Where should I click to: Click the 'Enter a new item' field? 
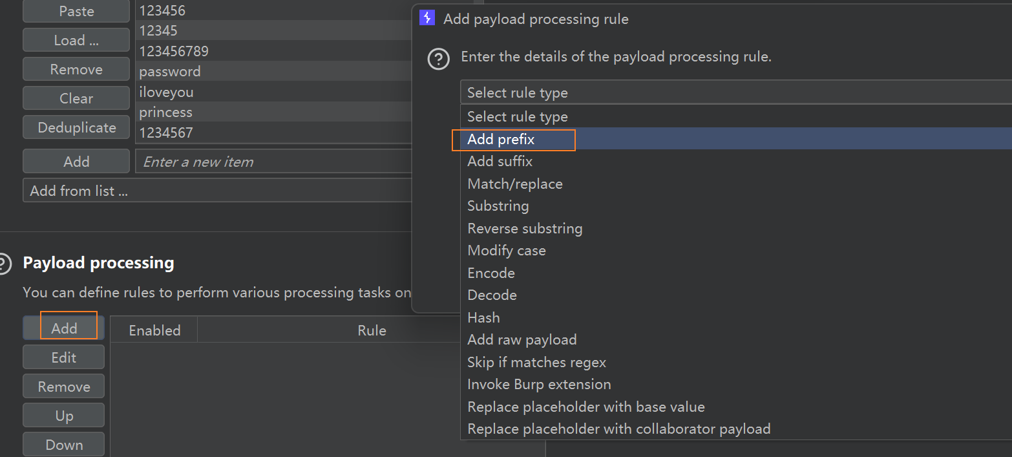coord(274,162)
